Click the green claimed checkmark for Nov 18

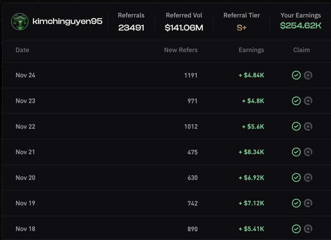(x=296, y=229)
